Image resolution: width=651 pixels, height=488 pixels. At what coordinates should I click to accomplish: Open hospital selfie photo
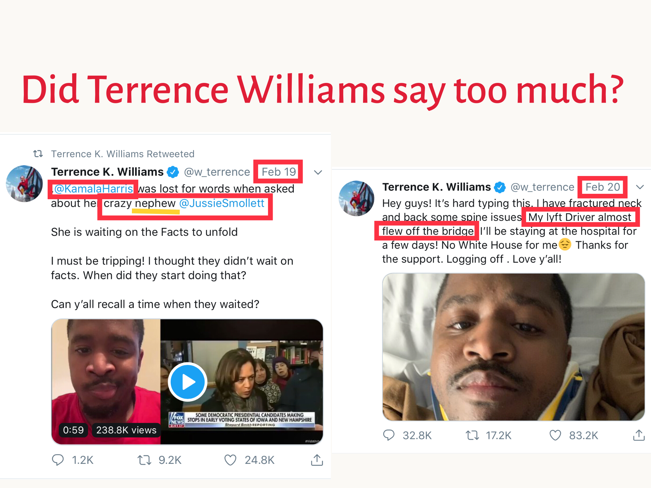point(514,347)
